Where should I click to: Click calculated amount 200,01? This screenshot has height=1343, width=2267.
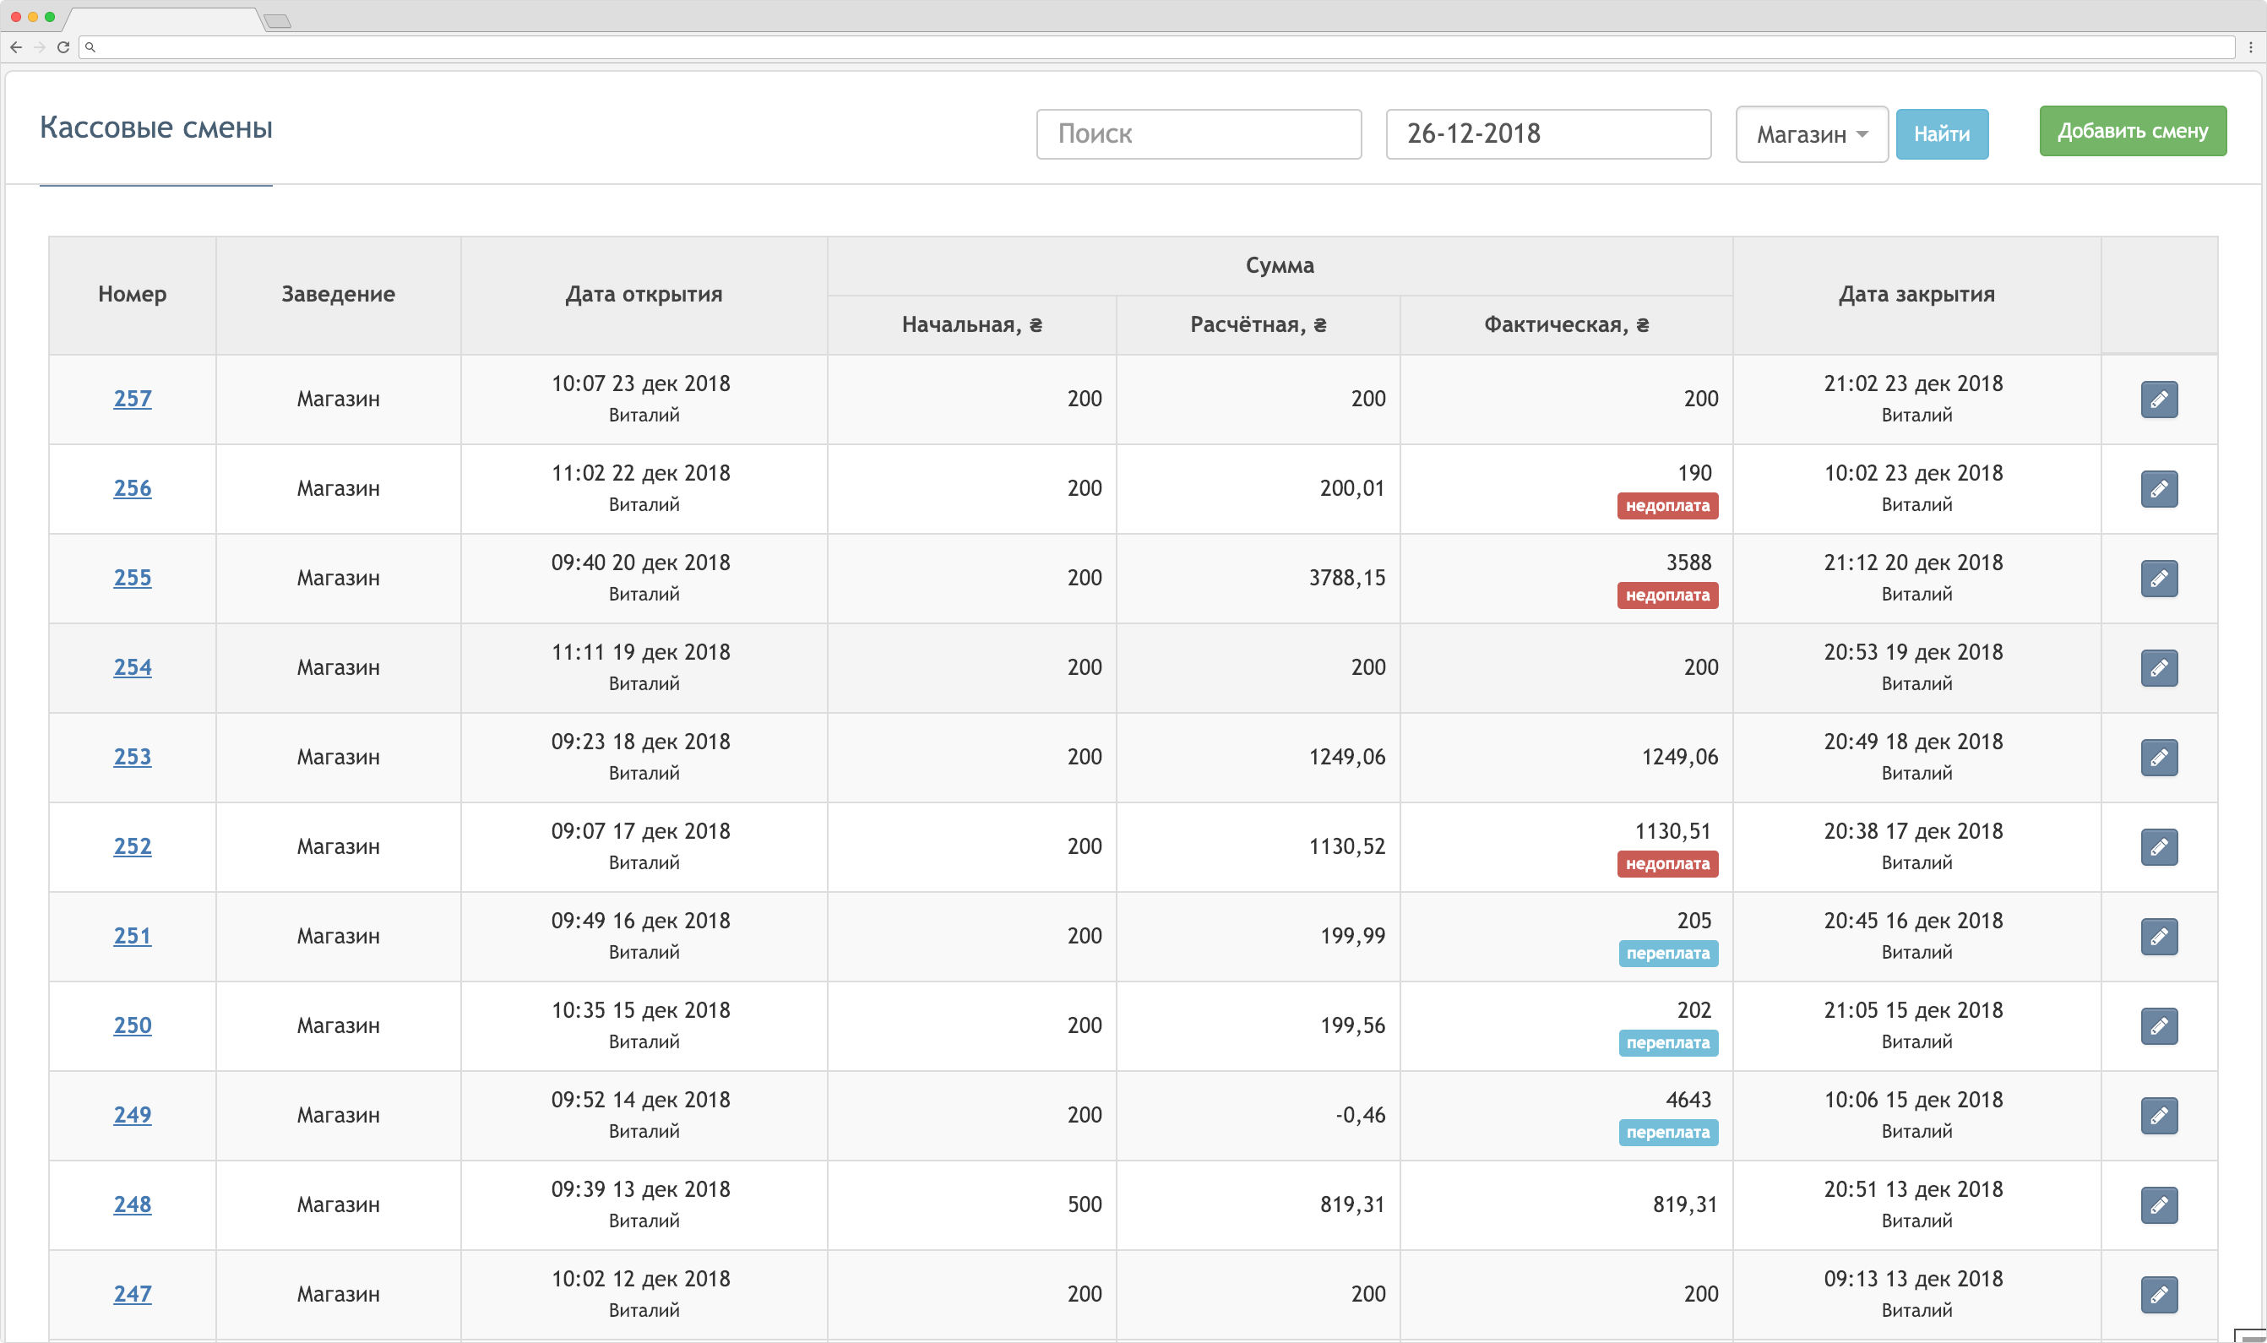tap(1352, 488)
